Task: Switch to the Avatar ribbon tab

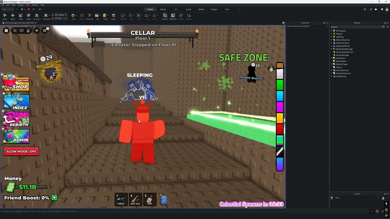Action: [x=163, y=9]
